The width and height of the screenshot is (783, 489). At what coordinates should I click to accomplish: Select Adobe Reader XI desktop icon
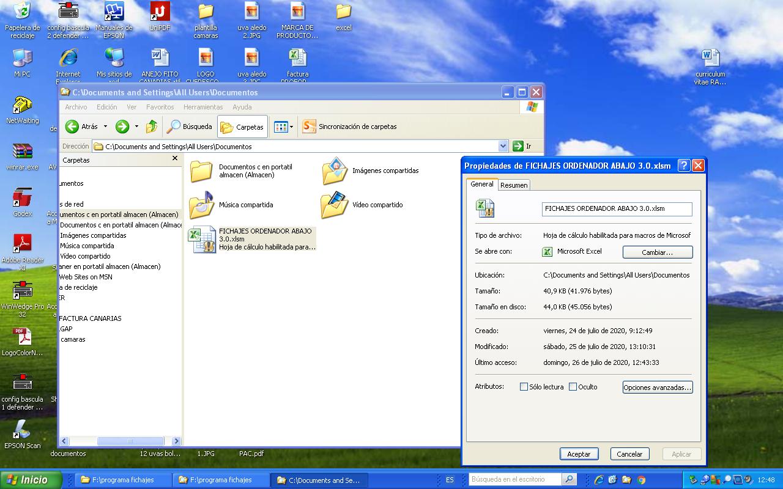22,252
